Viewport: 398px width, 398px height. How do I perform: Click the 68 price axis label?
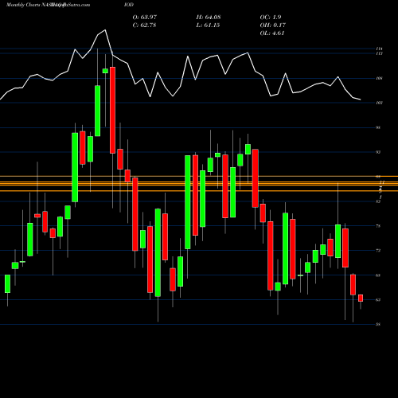pyautogui.click(x=378, y=275)
